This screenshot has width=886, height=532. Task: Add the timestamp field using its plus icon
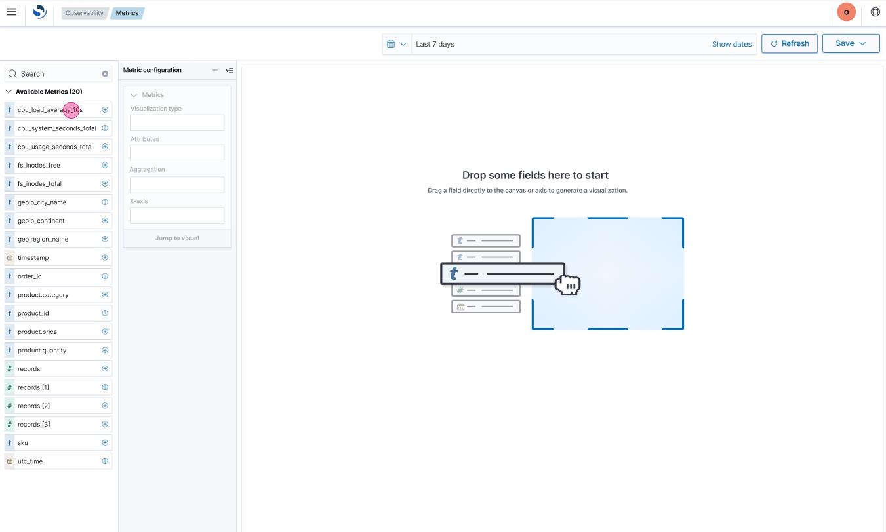pyautogui.click(x=104, y=257)
